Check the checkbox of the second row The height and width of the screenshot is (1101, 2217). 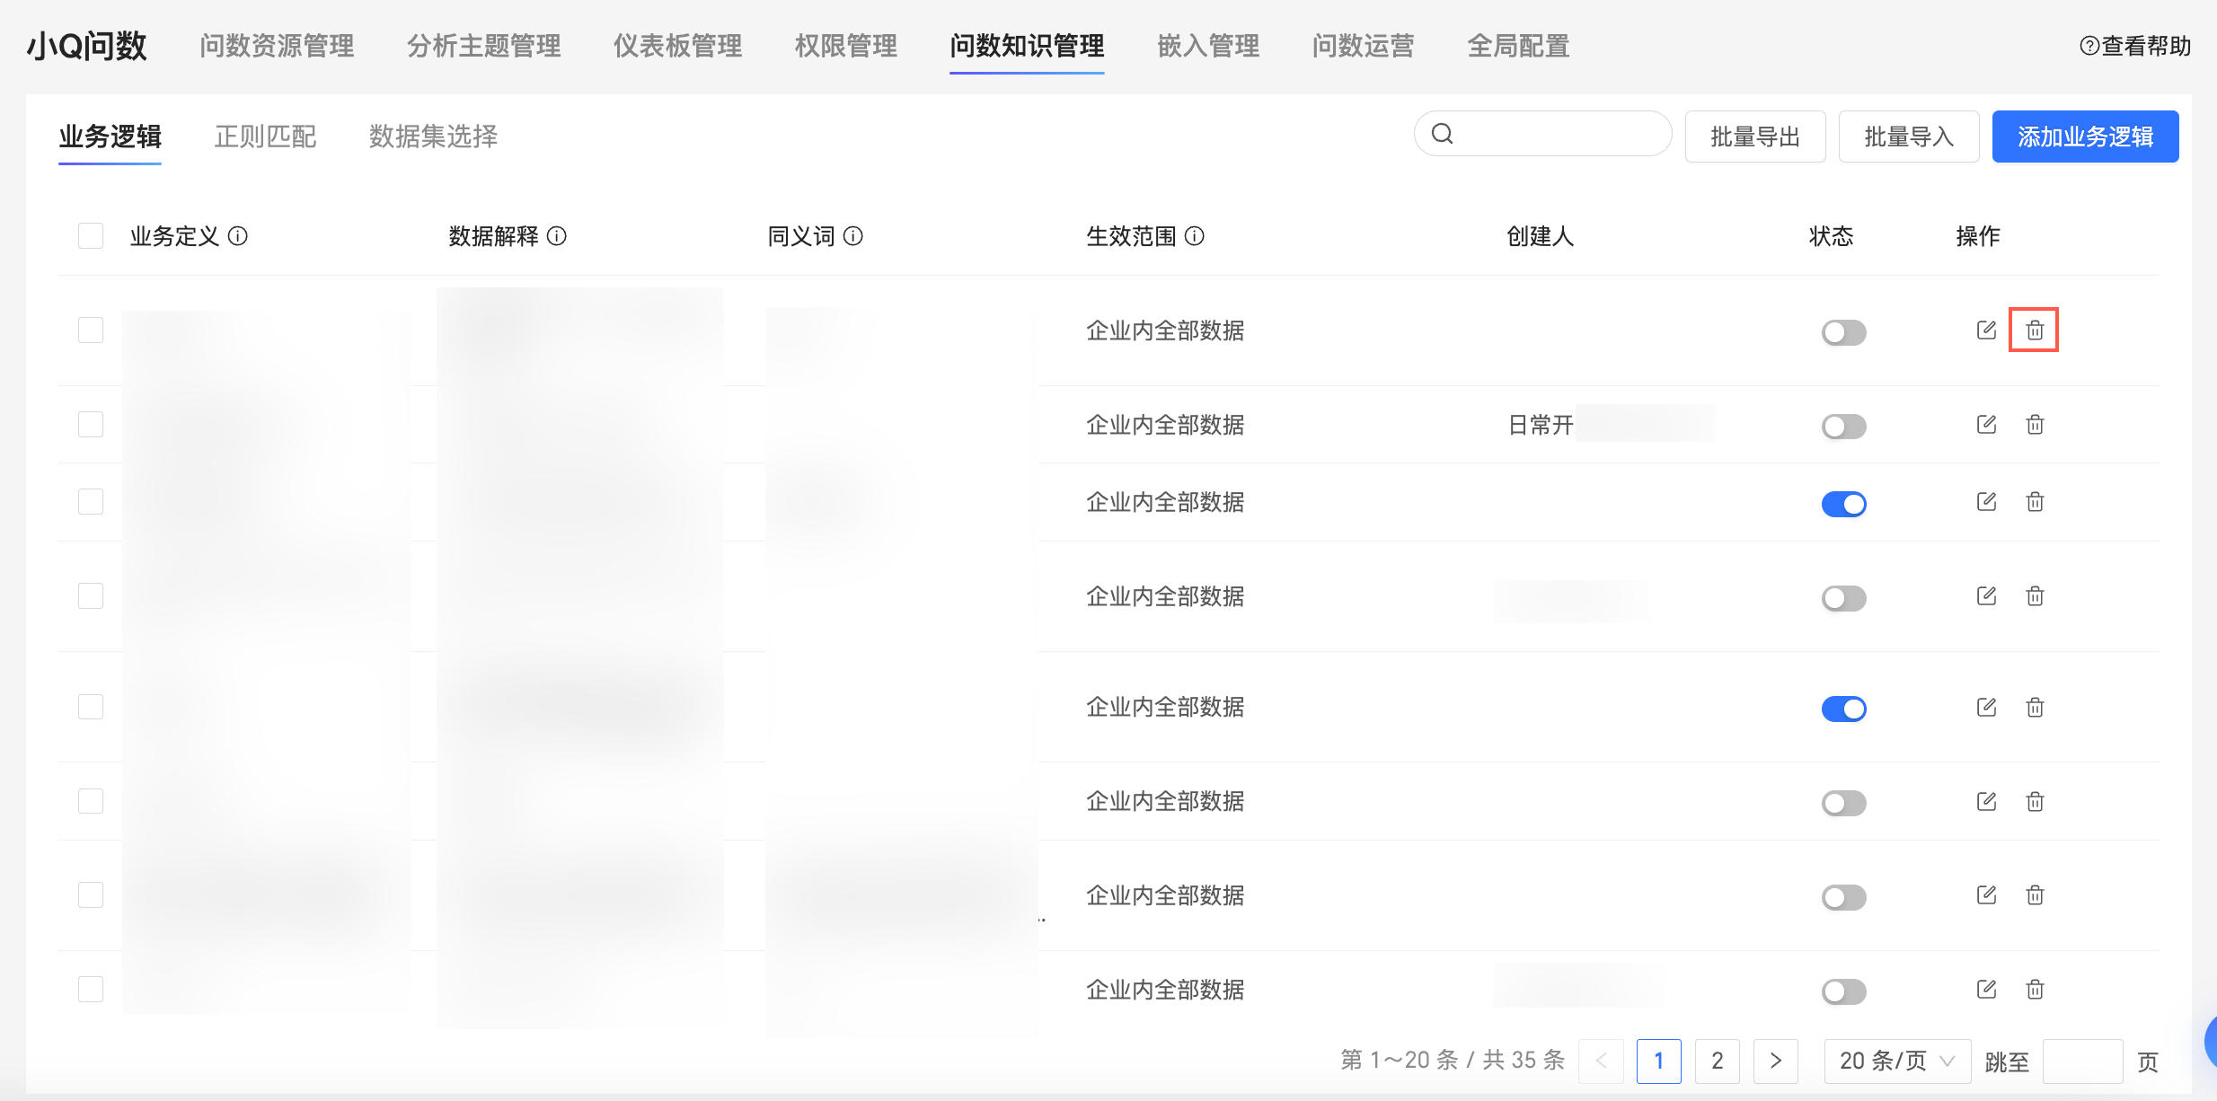(91, 424)
